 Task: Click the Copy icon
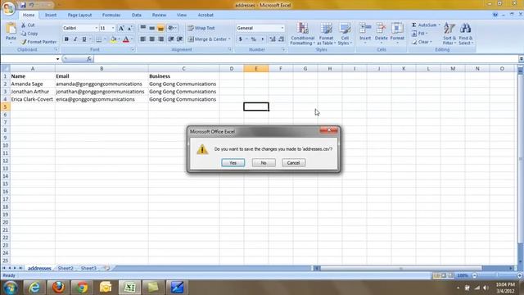click(24, 34)
